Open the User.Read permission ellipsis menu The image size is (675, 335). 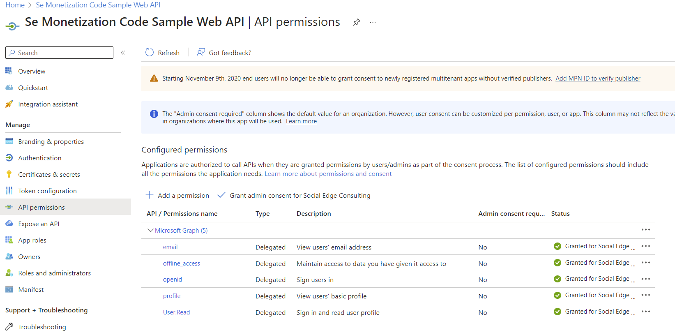point(645,312)
